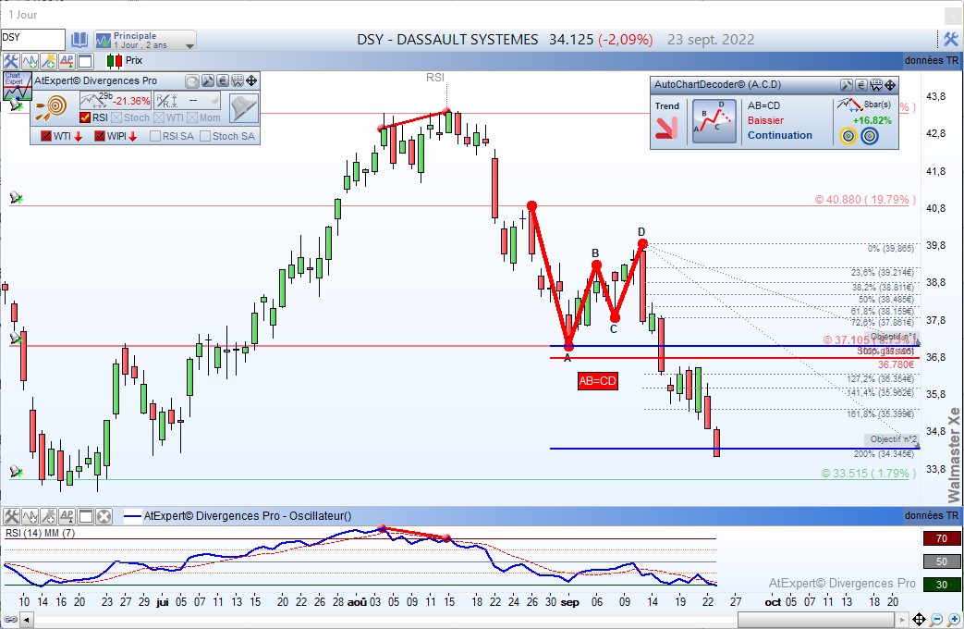This screenshot has width=964, height=629.
Task: Click the candlestick Prix icon
Action: click(115, 61)
